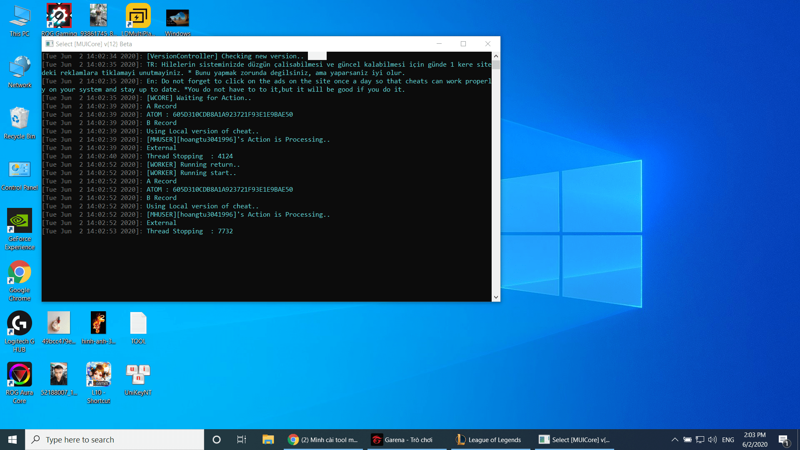Switch to League of Legends taskbar window
Viewport: 800px width, 450px height.
[491, 440]
